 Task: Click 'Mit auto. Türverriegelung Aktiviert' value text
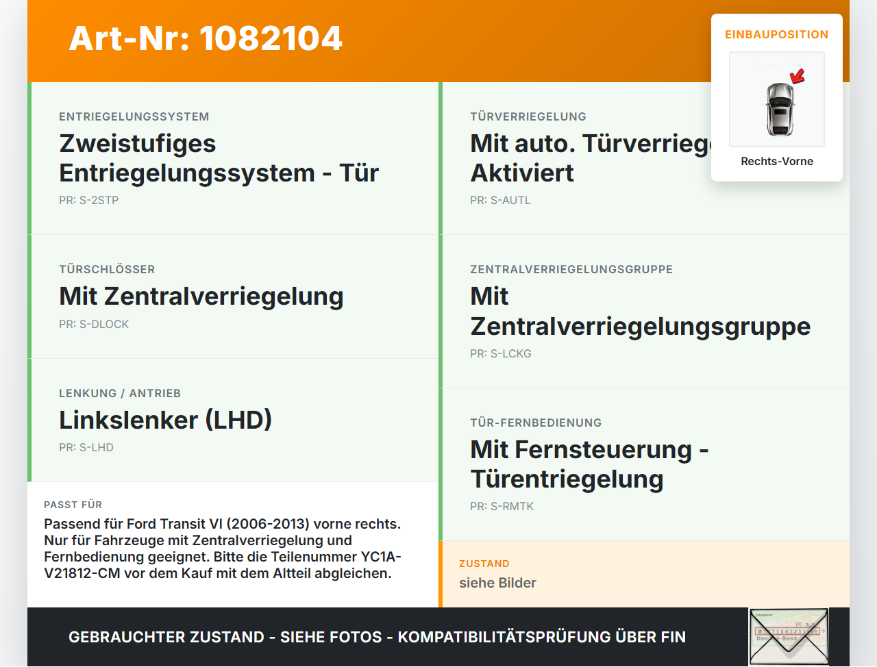click(591, 158)
